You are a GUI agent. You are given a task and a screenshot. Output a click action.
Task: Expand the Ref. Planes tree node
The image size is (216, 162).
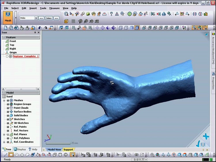(4, 134)
